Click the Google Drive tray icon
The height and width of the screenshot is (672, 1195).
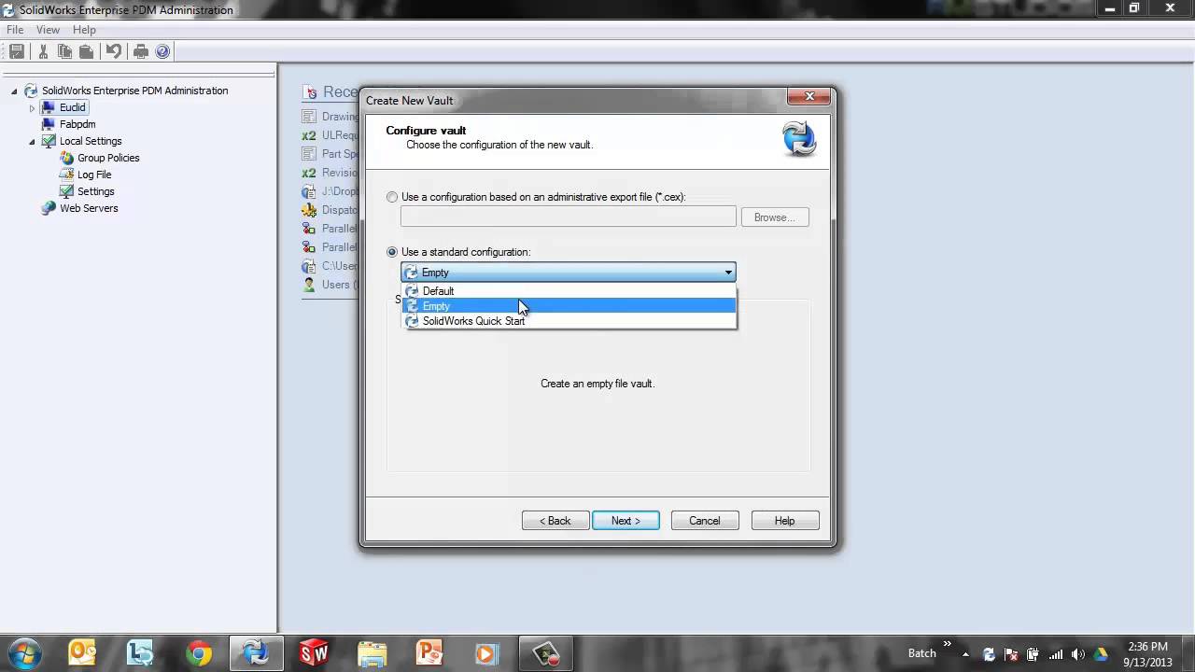[1101, 654]
